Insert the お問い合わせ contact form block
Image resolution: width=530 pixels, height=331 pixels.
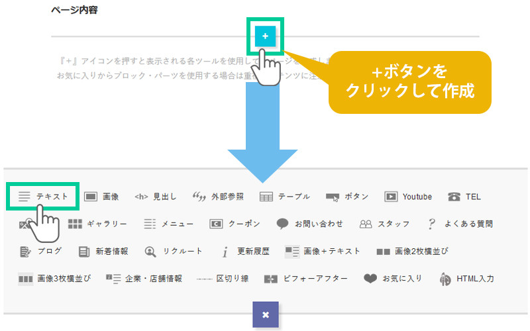click(x=309, y=224)
